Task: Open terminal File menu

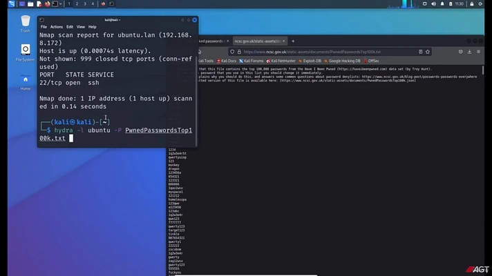Action: [x=44, y=27]
